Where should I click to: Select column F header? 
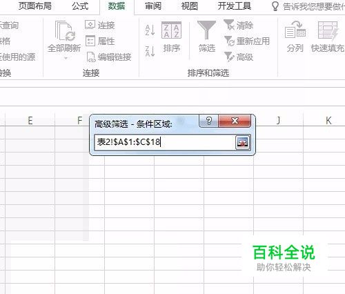pyautogui.click(x=79, y=120)
